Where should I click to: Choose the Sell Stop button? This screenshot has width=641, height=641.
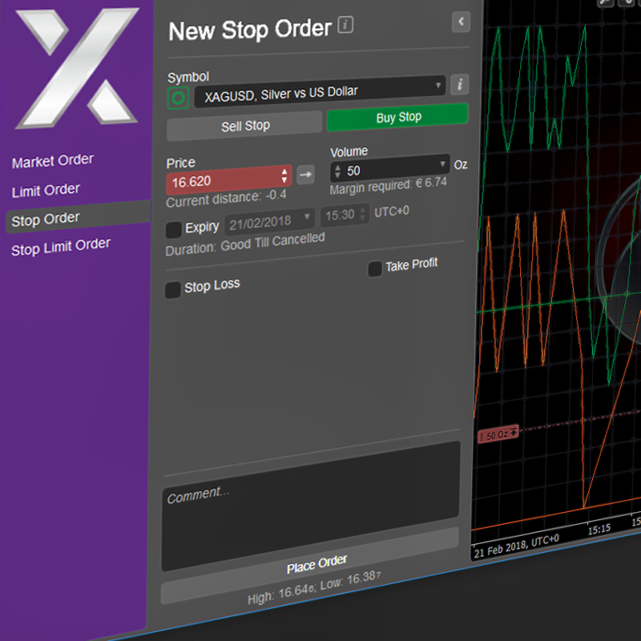244,126
